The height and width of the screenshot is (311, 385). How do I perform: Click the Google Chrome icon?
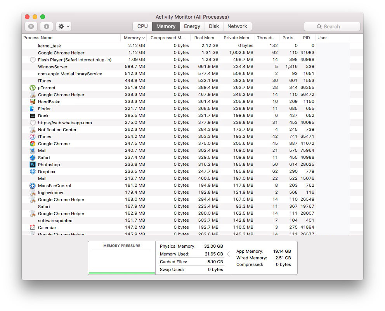tap(33, 144)
